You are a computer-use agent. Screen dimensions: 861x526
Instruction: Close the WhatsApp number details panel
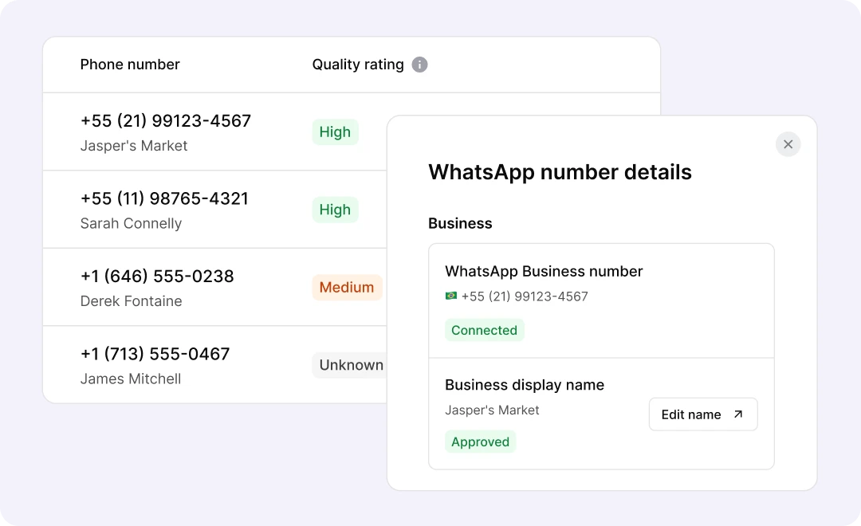coord(788,144)
